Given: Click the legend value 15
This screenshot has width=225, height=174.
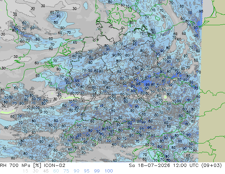Looking at the screenshot, I should 25,171.
